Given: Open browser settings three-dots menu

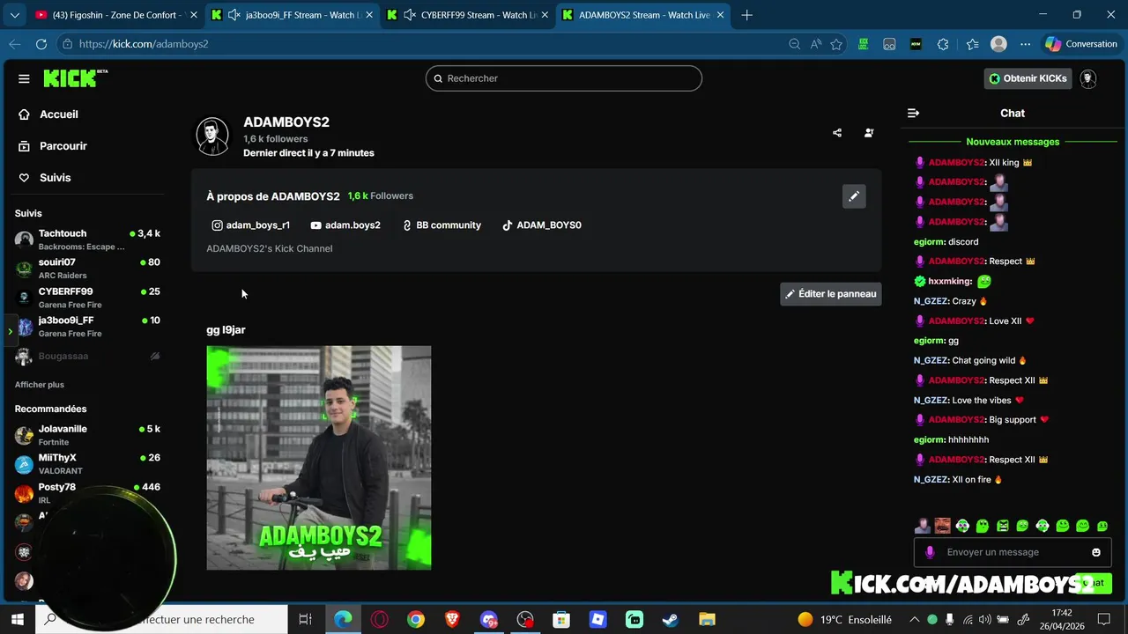Looking at the screenshot, I should pos(1025,44).
